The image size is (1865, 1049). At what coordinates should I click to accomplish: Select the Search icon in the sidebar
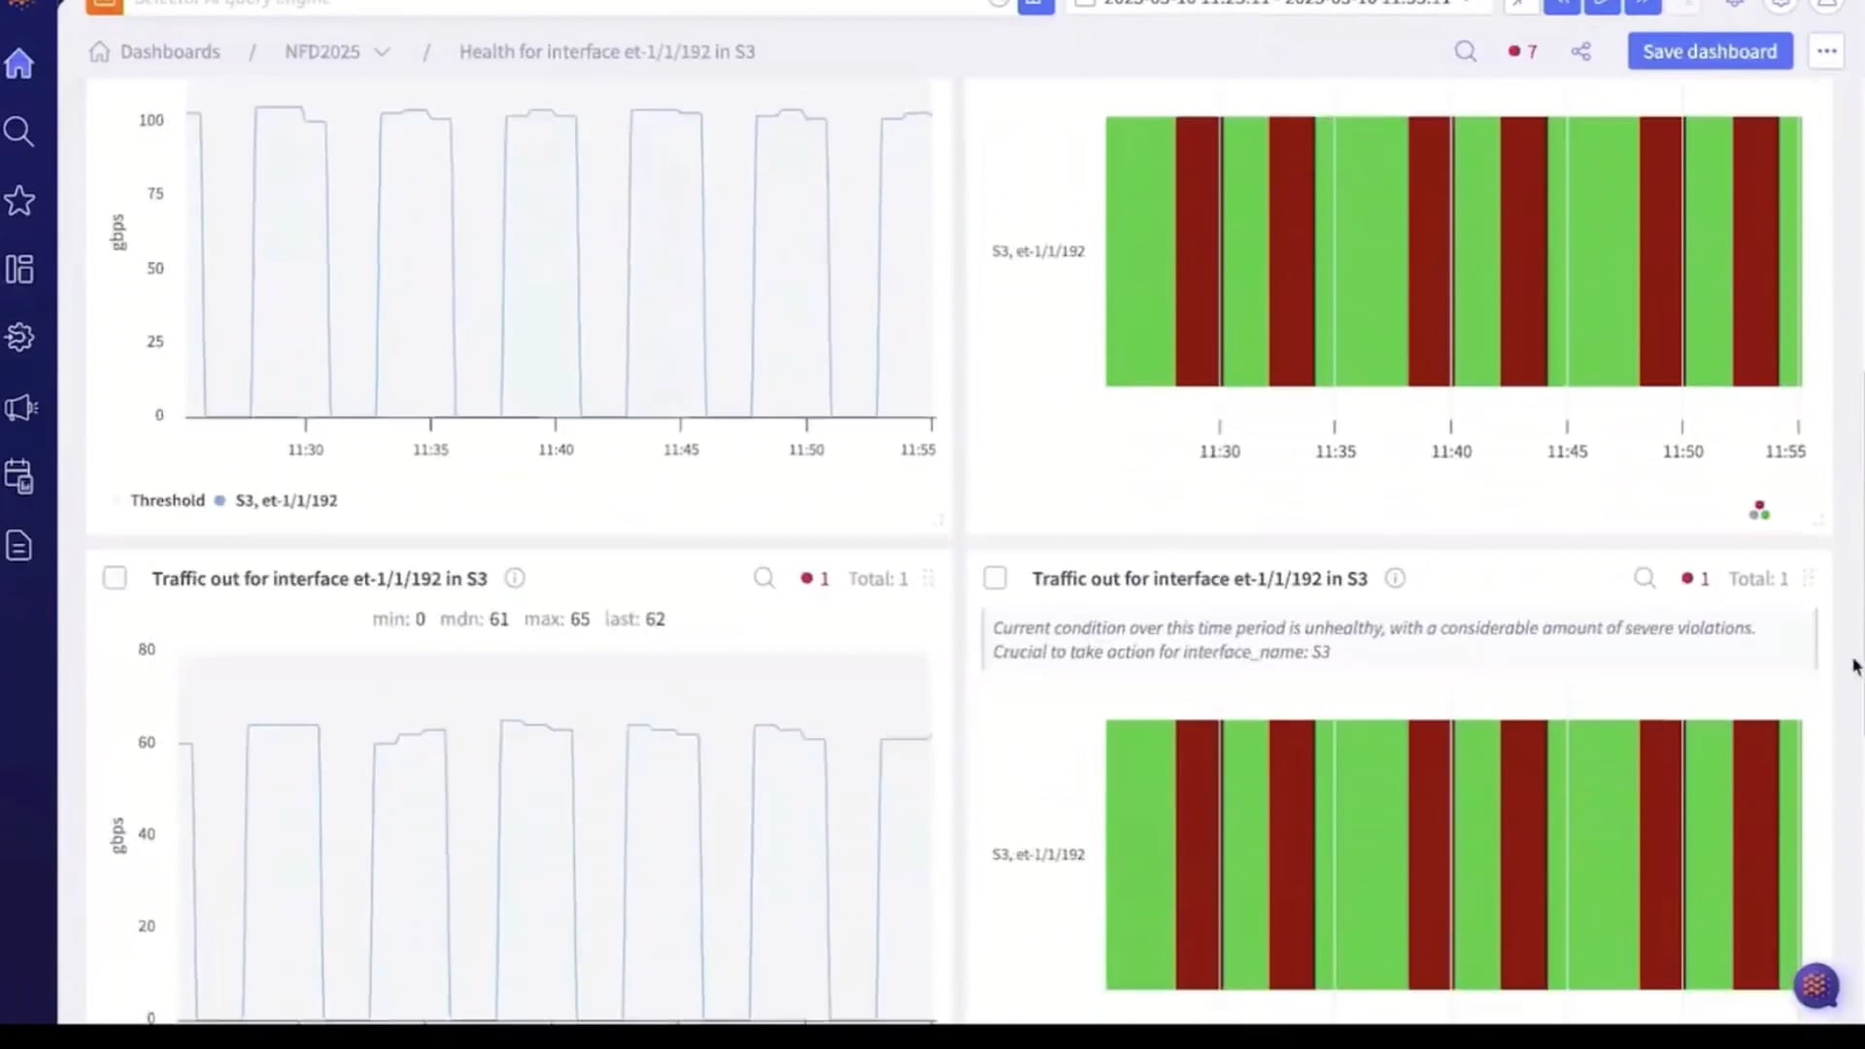tap(19, 132)
